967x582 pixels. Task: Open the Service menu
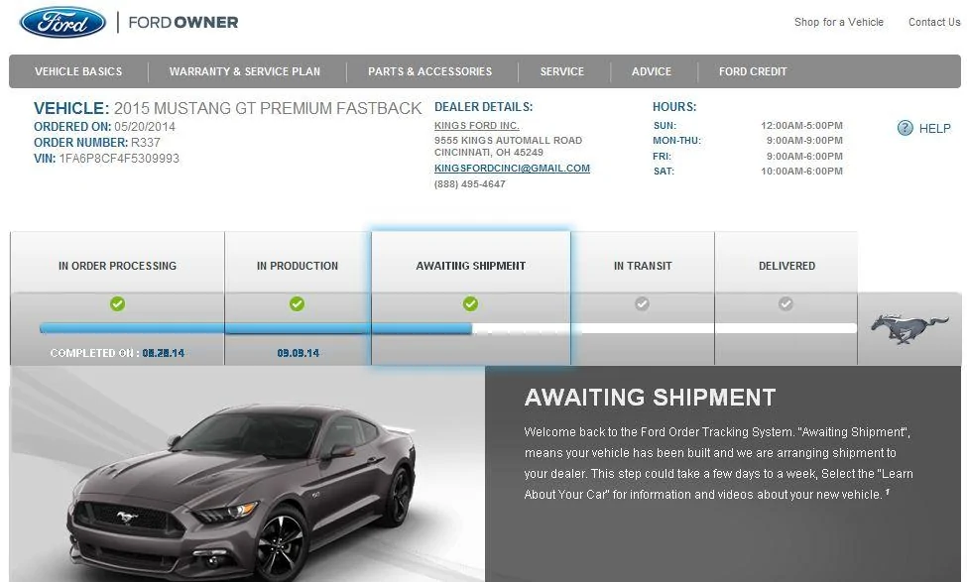pyautogui.click(x=561, y=71)
